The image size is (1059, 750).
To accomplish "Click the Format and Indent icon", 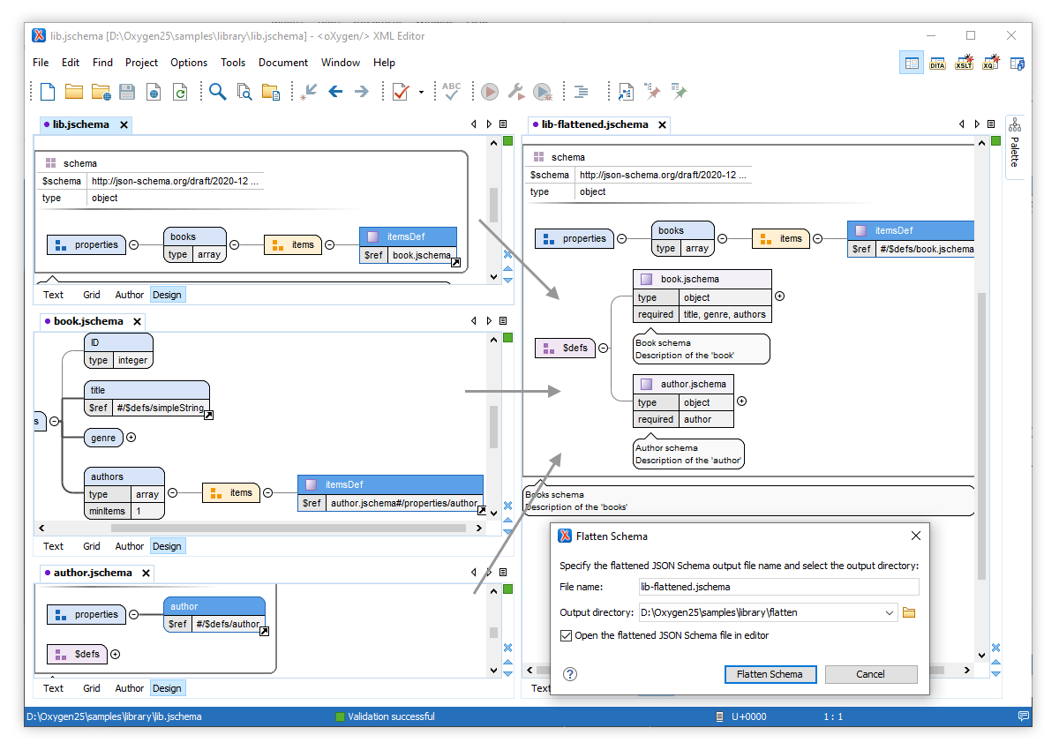I will [581, 92].
